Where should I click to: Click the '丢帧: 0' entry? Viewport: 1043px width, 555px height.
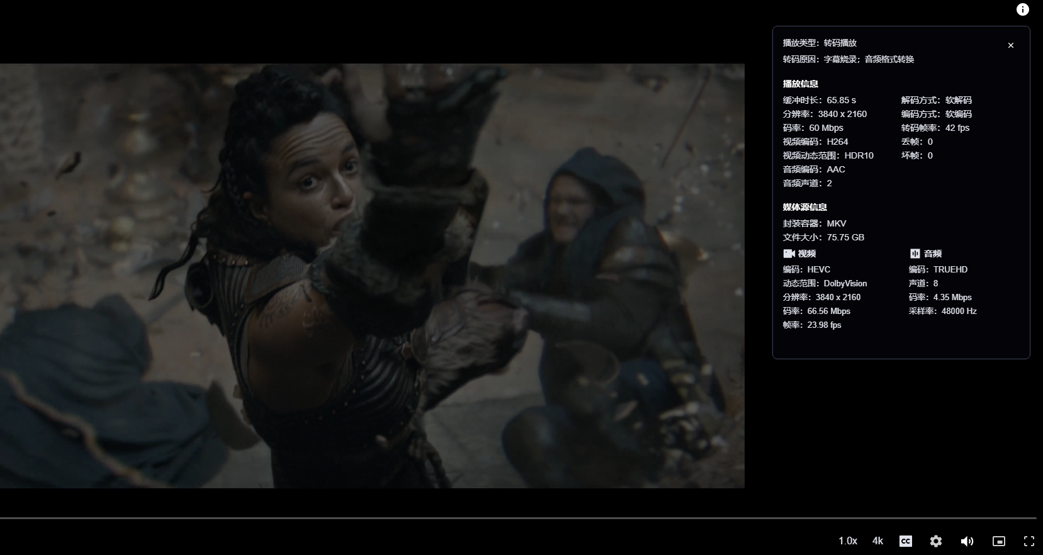[917, 142]
